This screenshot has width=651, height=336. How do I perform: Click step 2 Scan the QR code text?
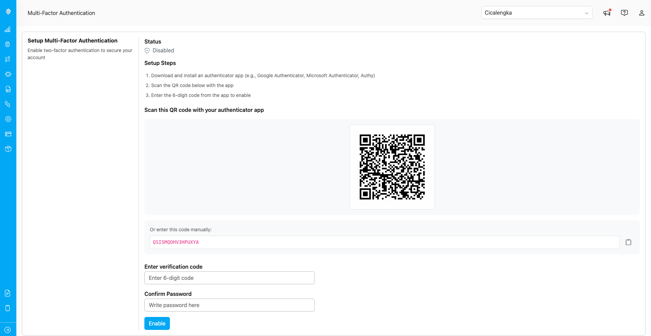(x=192, y=85)
